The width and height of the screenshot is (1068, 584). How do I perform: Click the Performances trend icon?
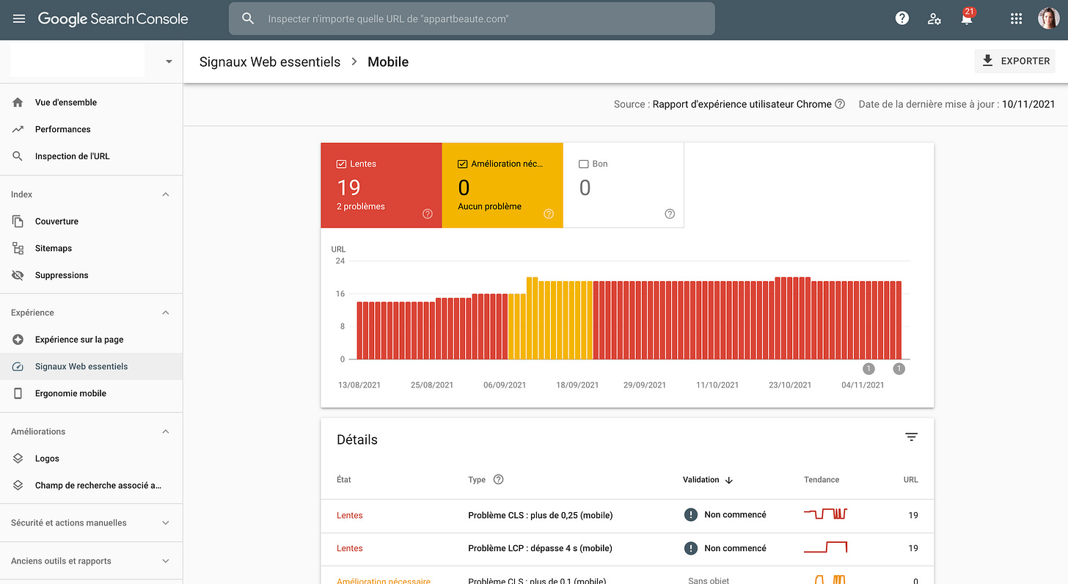point(18,129)
